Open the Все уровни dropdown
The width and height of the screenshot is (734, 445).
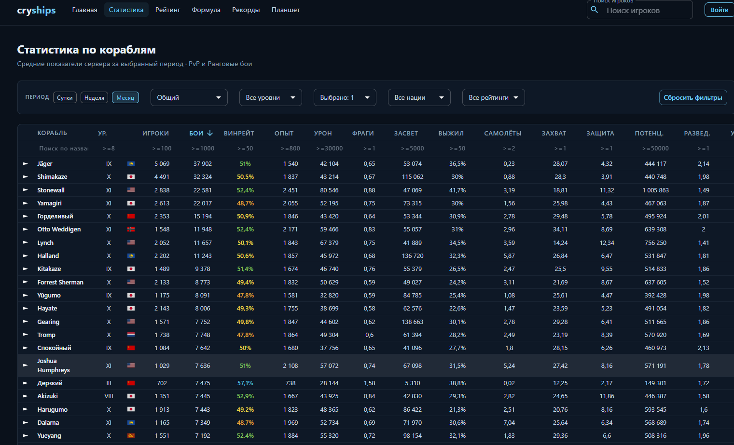coord(271,97)
